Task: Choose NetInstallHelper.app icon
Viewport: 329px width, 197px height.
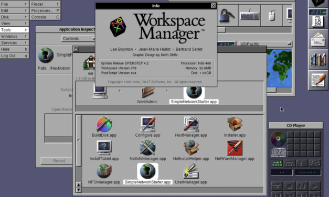Action: pos(191,148)
